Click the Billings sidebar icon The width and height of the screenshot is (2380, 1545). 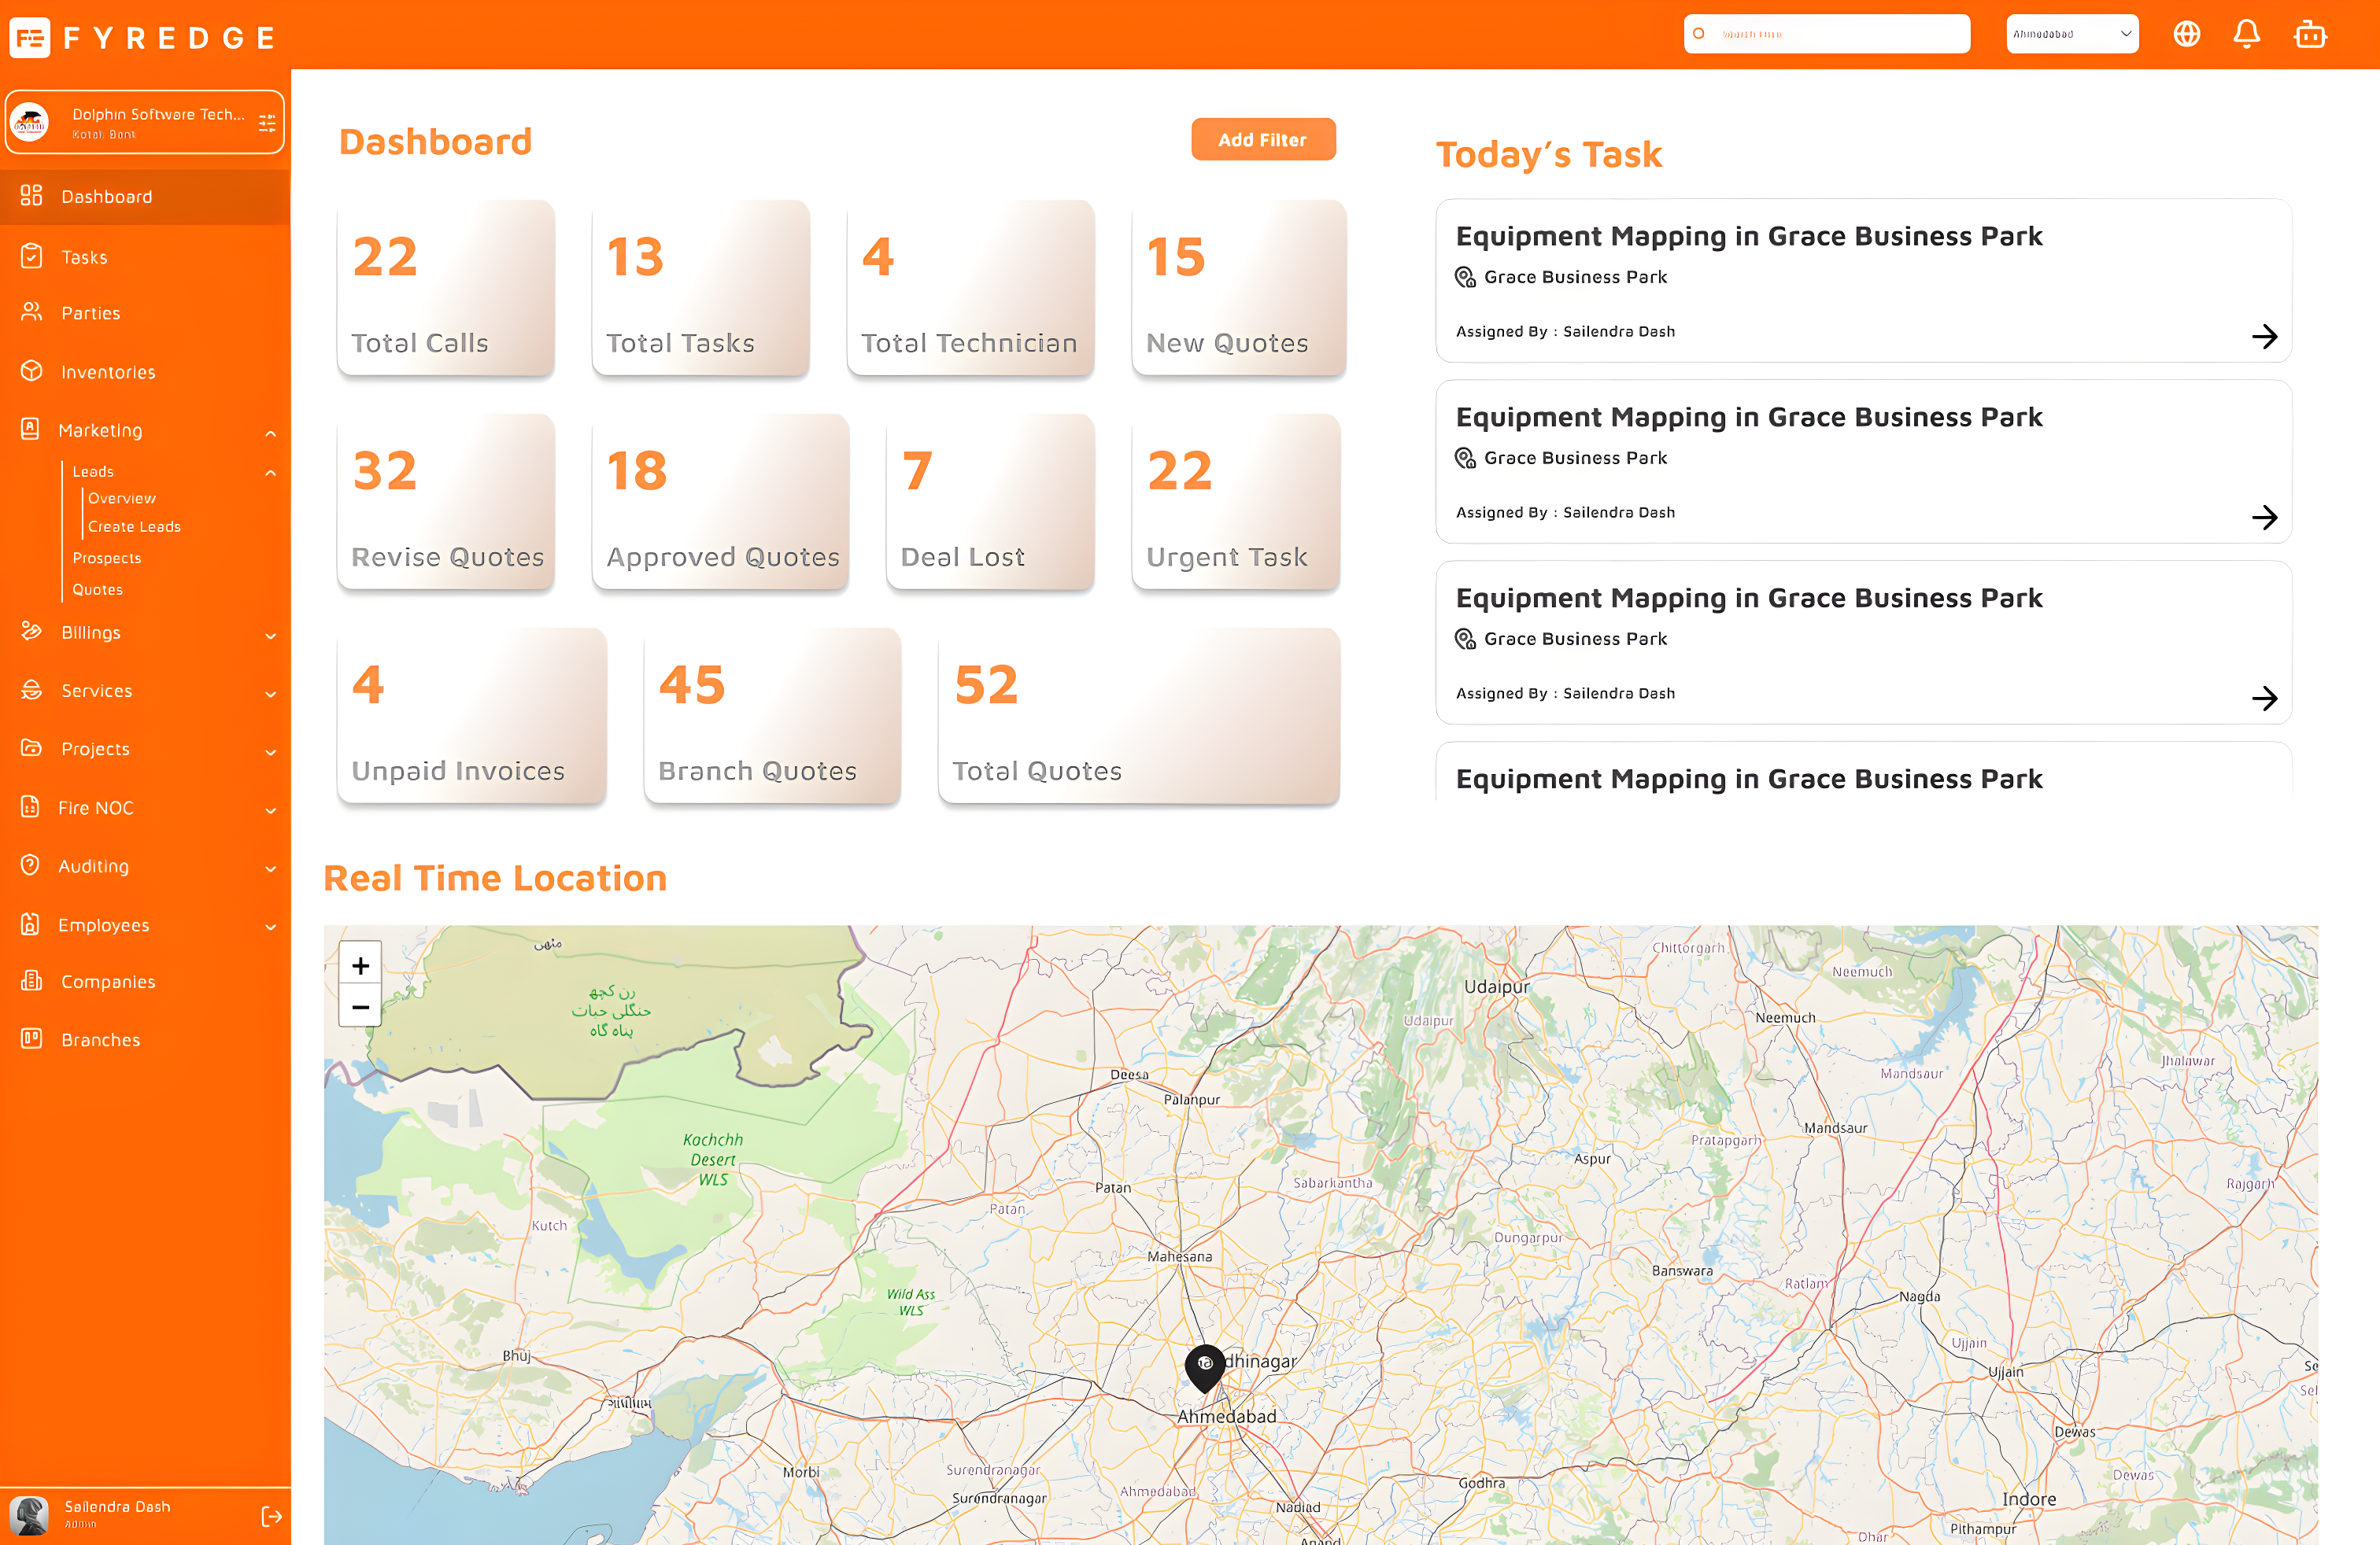coord(32,632)
